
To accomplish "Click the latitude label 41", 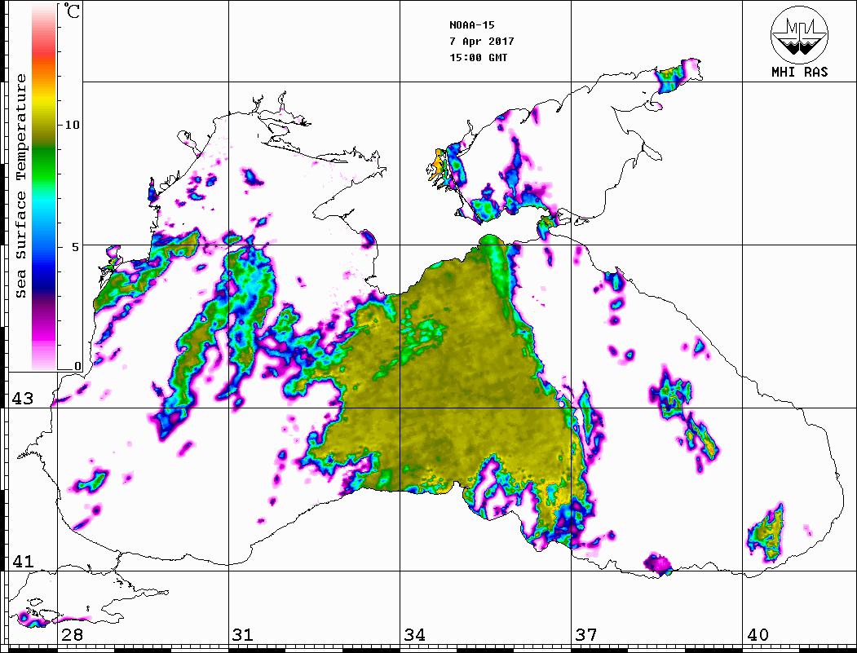I will pyautogui.click(x=23, y=562).
